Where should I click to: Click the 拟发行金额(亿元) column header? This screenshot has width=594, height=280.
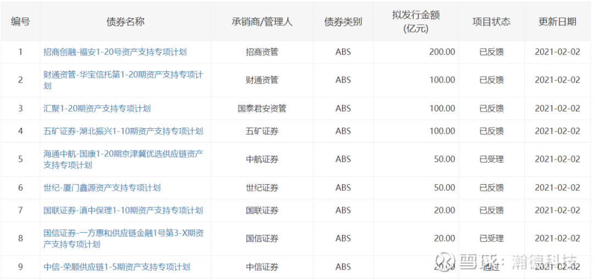click(x=416, y=22)
